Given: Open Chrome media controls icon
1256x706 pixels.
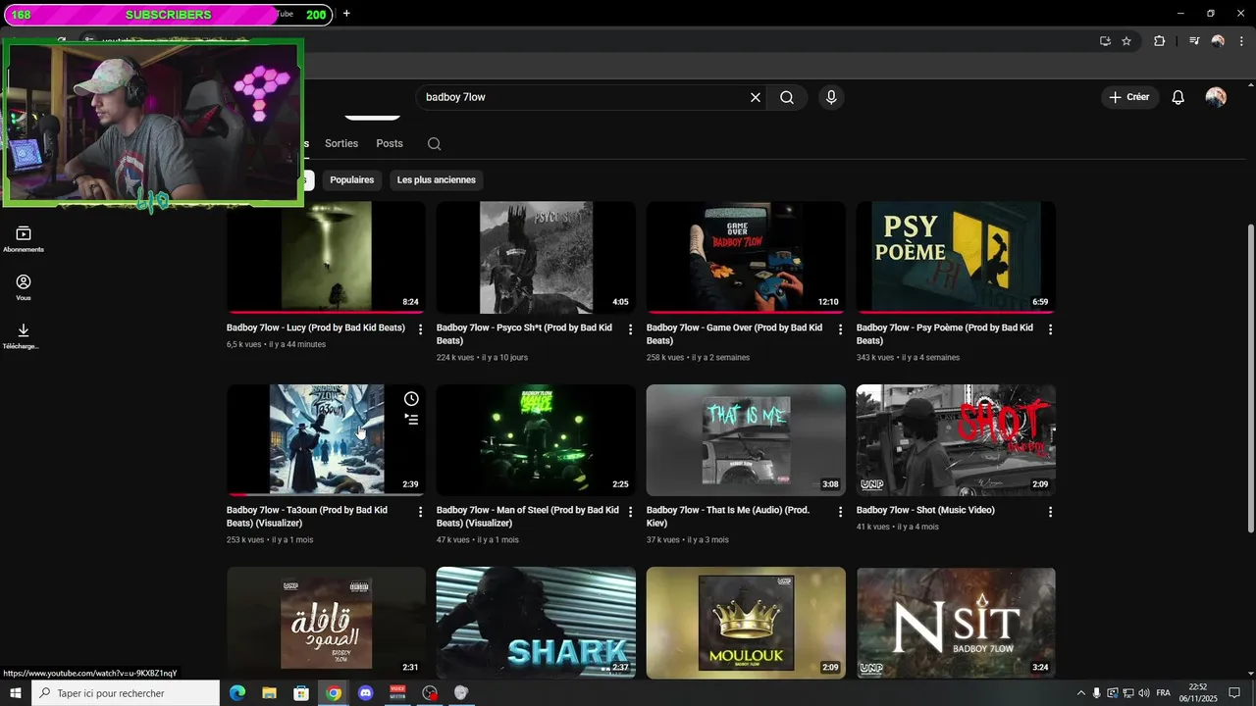Looking at the screenshot, I should (x=1194, y=41).
